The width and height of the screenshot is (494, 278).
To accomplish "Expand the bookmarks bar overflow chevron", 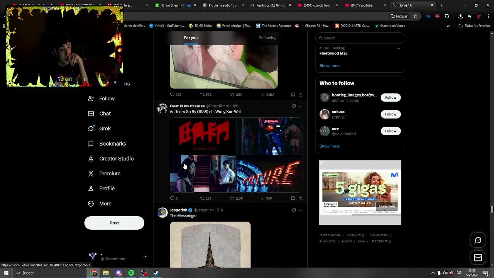I will tap(448, 26).
